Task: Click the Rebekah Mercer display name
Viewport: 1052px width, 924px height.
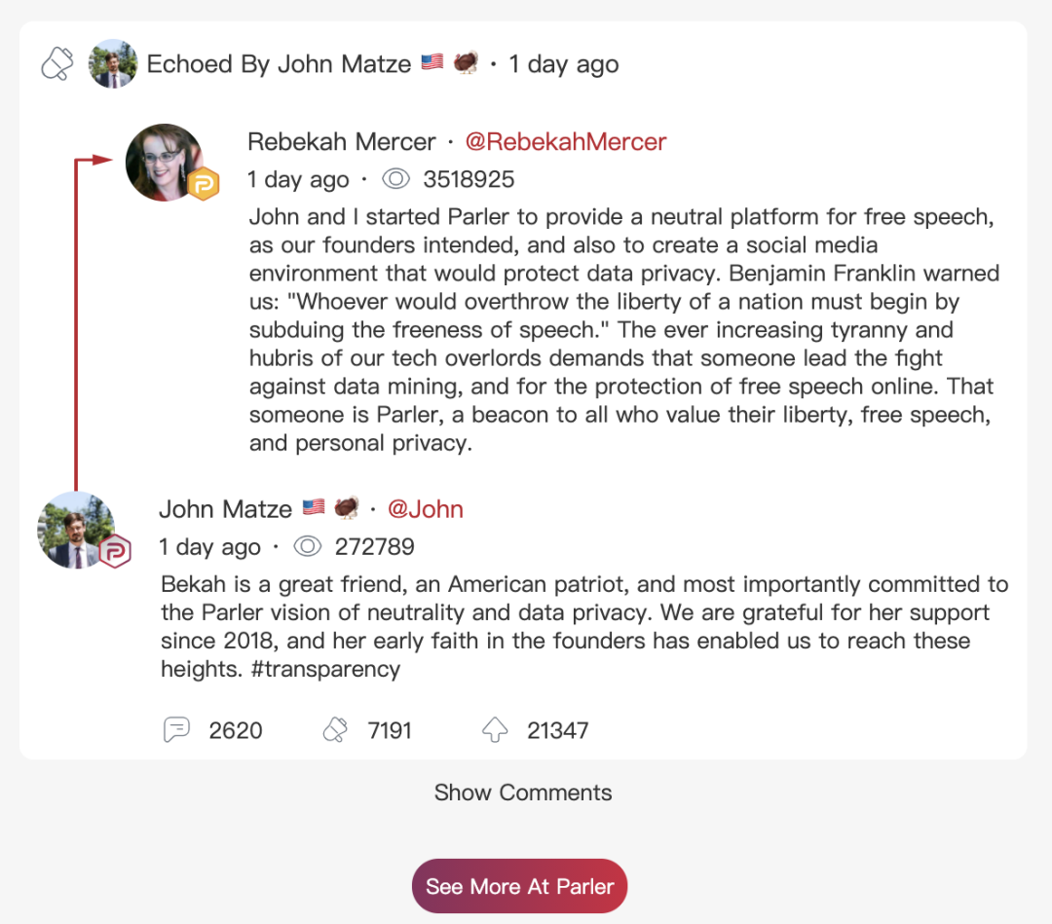Action: pos(341,142)
